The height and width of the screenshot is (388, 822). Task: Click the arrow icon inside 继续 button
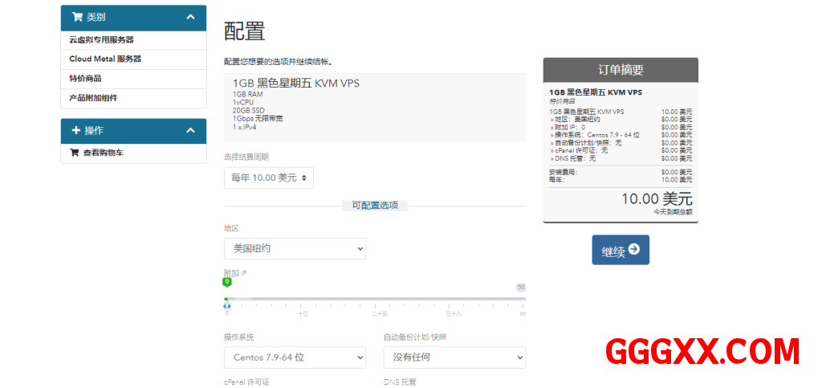[634, 250]
